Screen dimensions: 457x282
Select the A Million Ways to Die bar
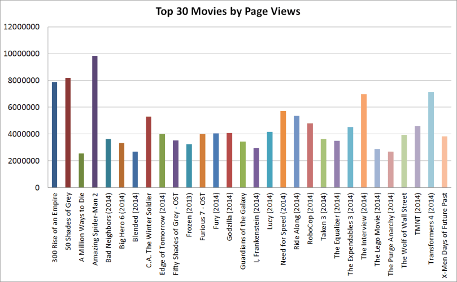pos(81,170)
